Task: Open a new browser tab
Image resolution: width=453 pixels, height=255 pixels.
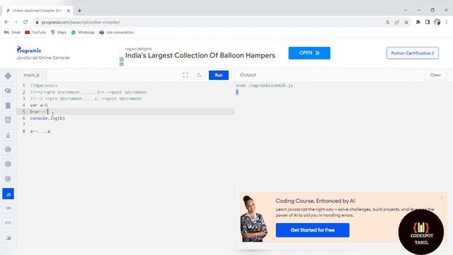Action: coord(79,11)
